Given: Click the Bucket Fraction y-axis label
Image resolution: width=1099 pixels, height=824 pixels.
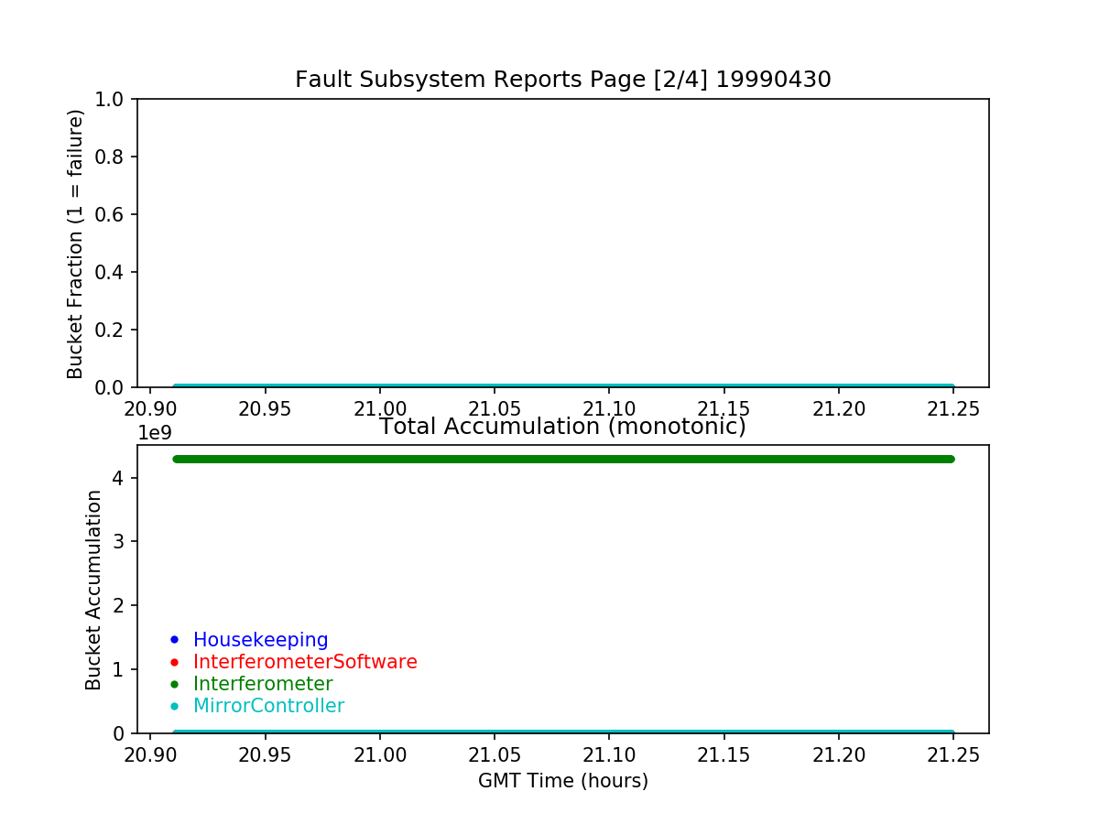Looking at the screenshot, I should 76,244.
